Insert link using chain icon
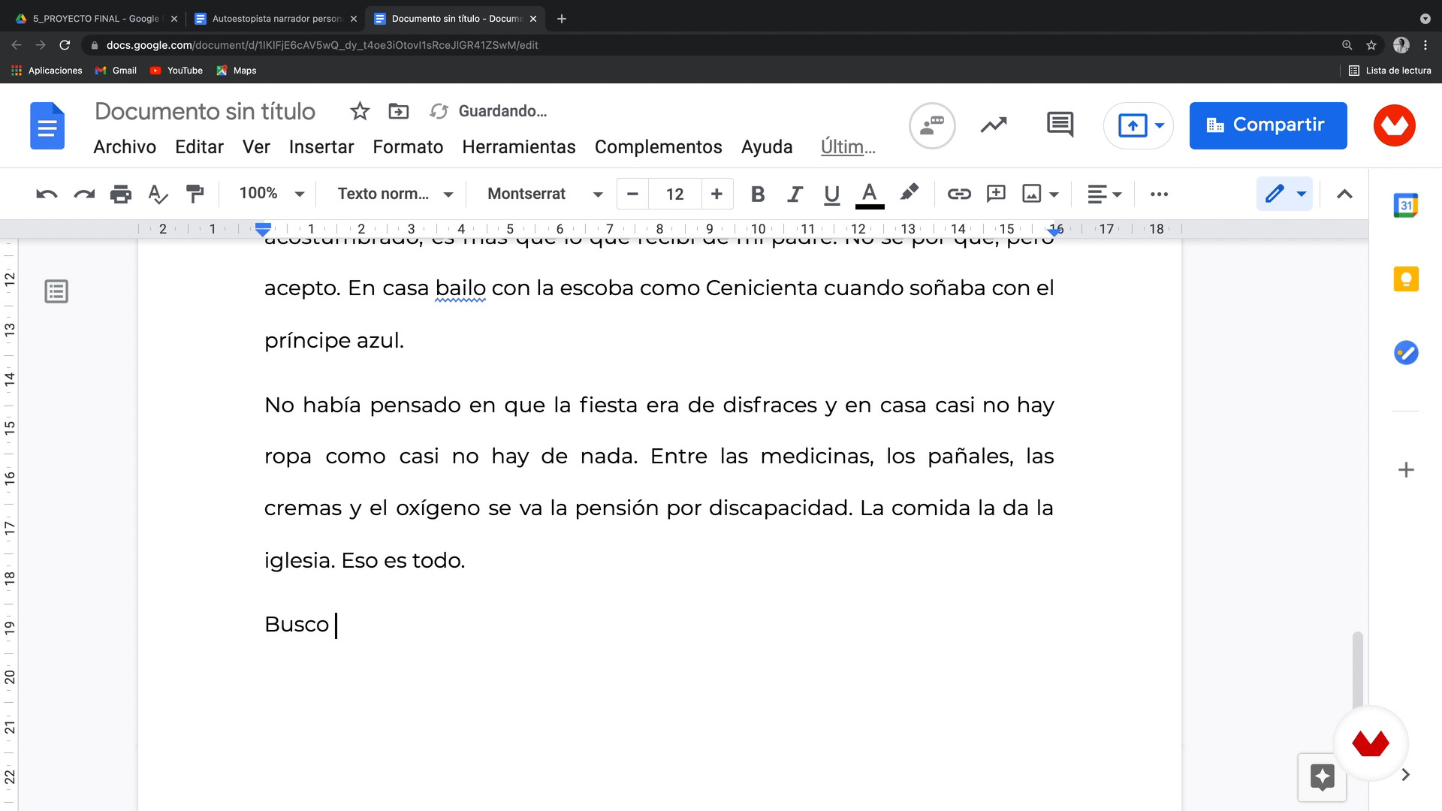The image size is (1442, 811). coord(958,194)
